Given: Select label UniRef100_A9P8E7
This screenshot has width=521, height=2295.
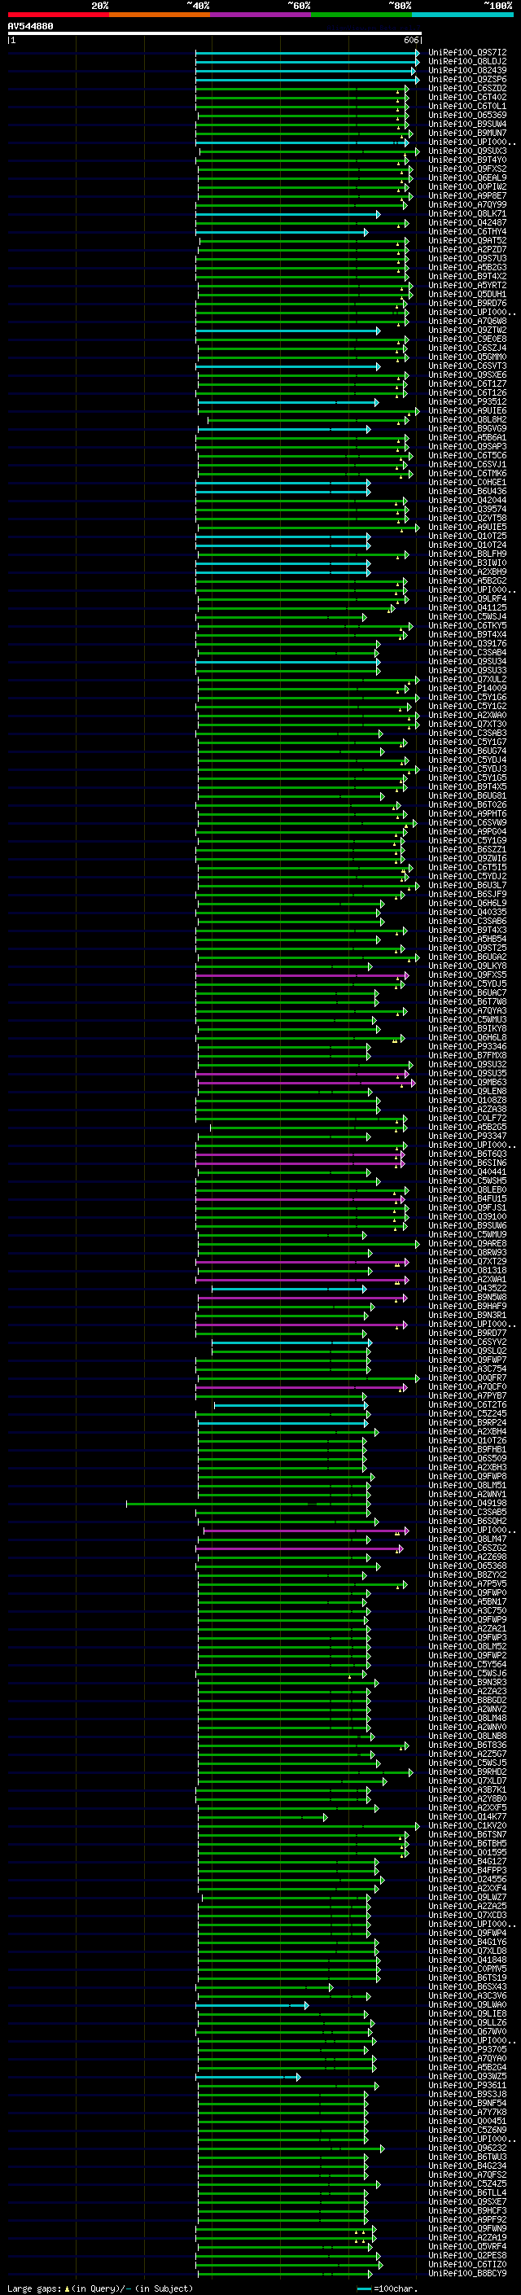Looking at the screenshot, I should 467,196.
